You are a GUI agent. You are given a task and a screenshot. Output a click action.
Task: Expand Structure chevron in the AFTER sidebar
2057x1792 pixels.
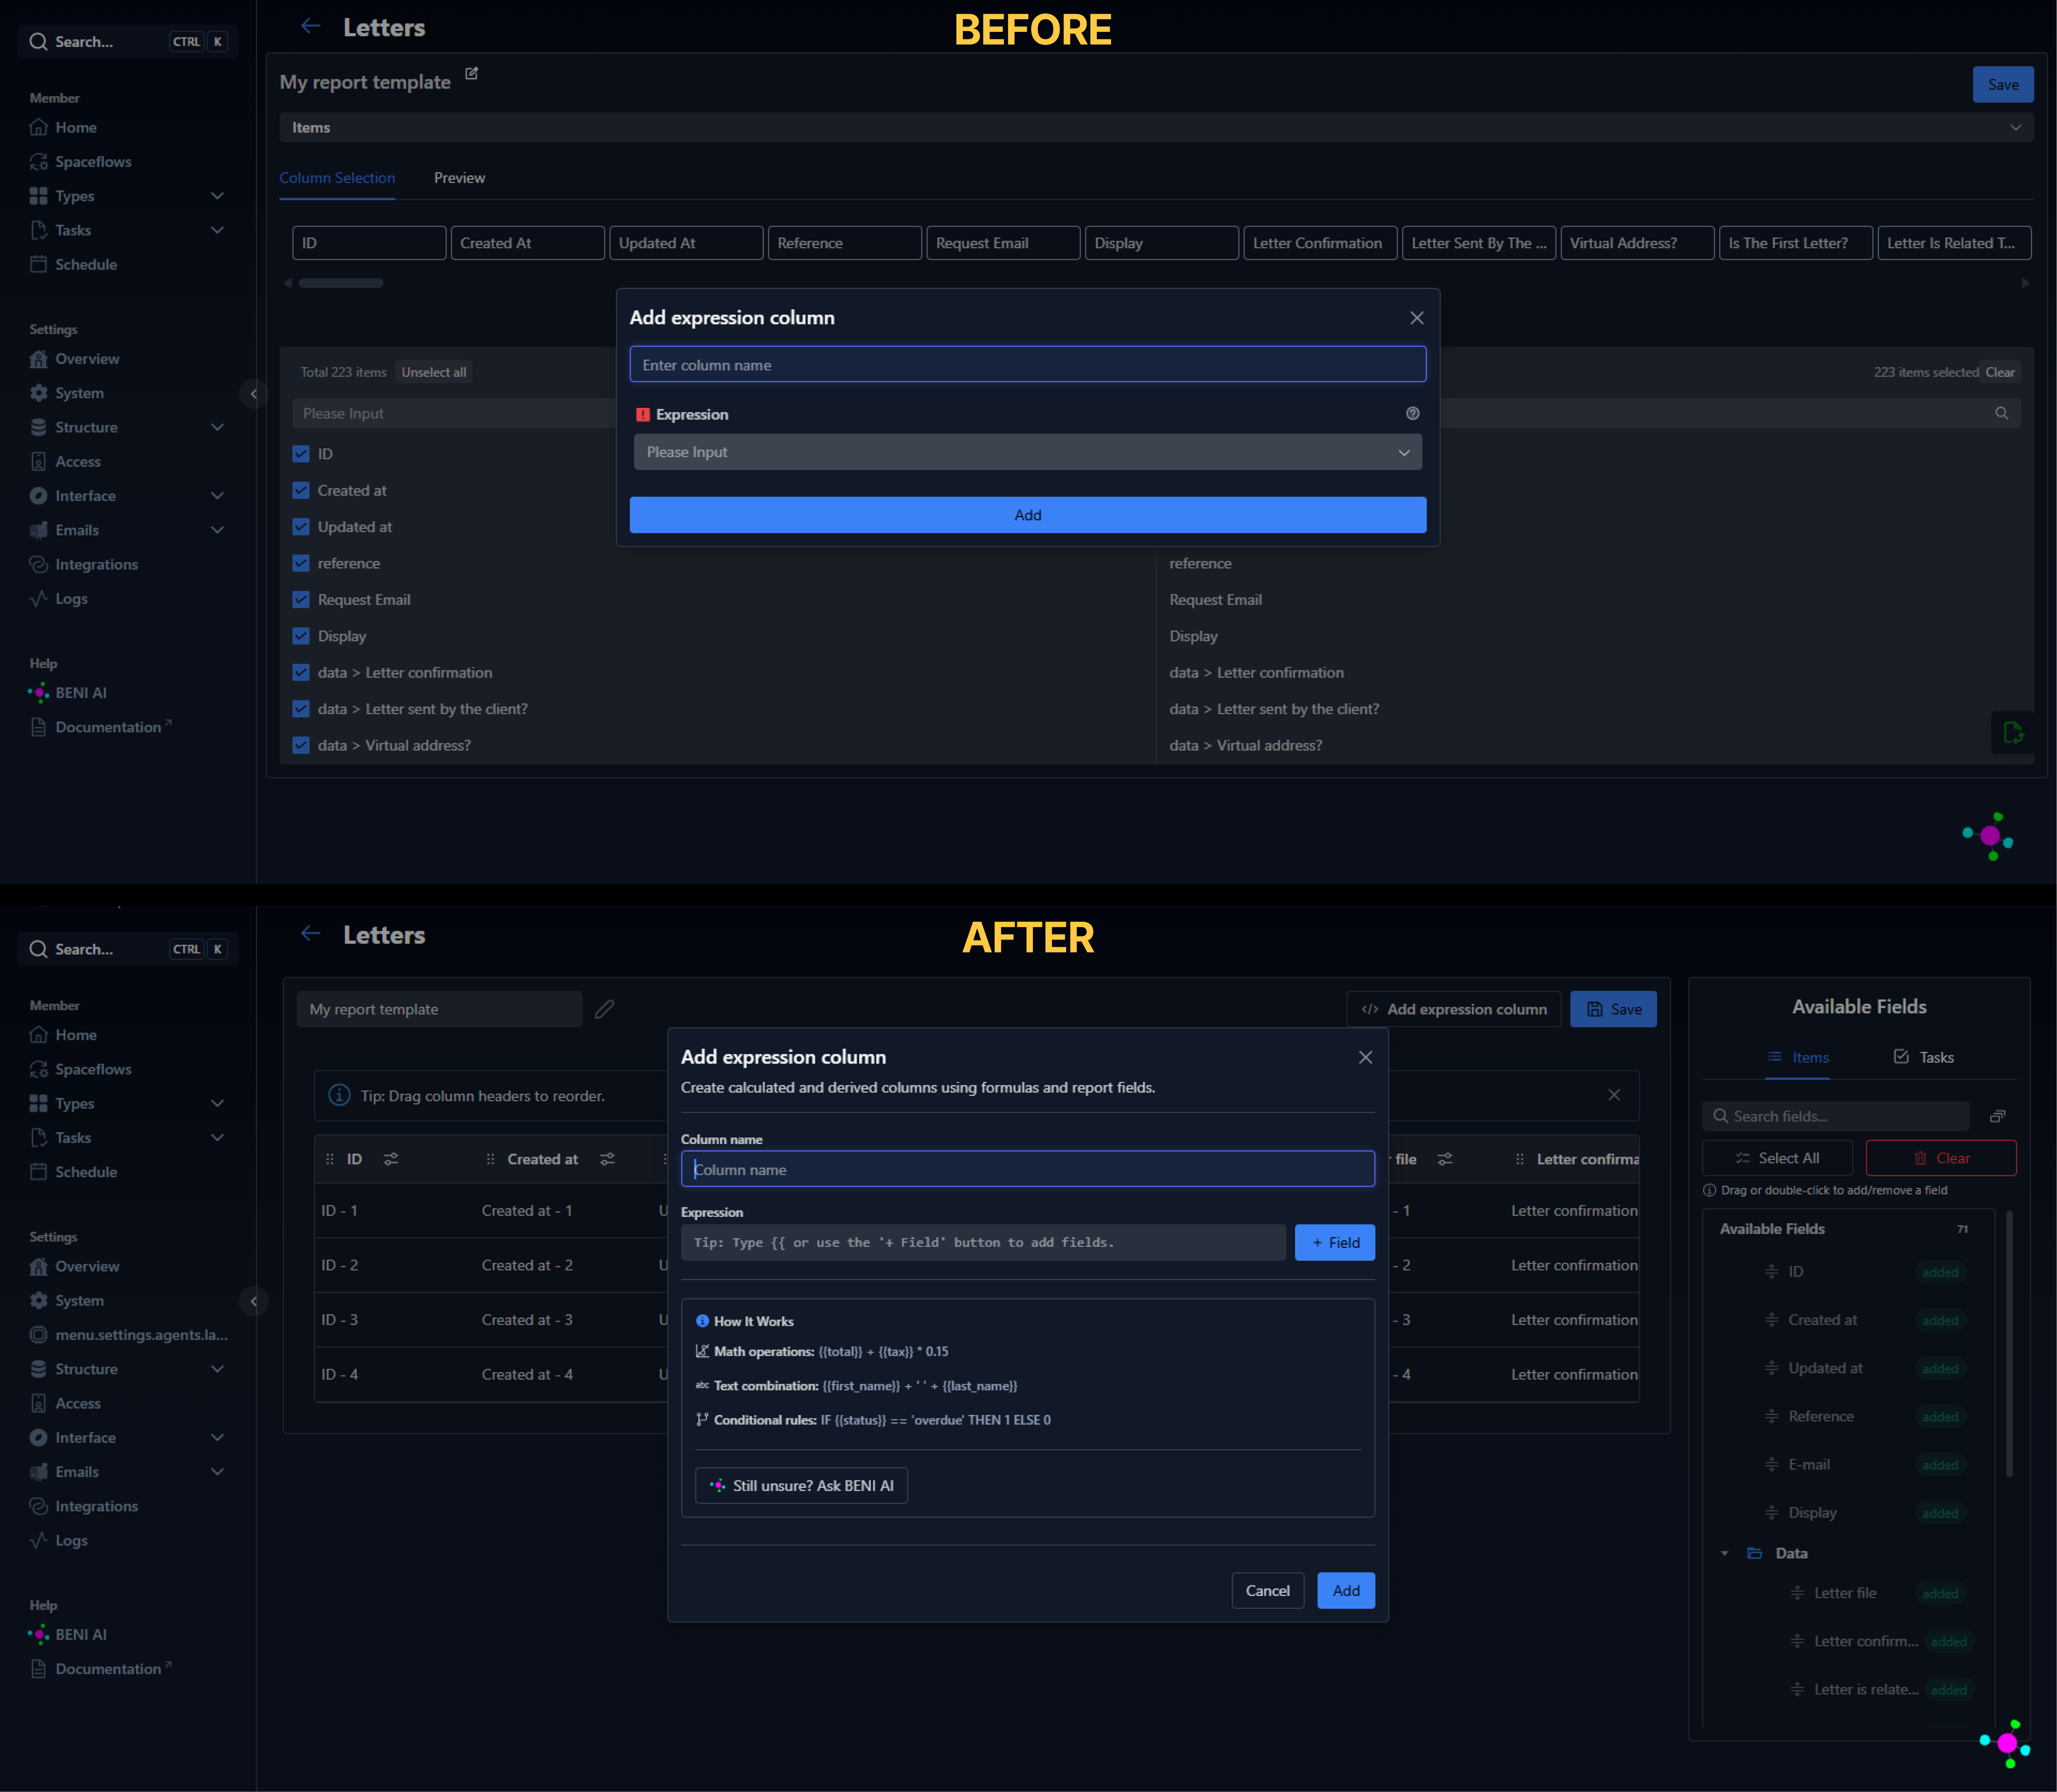coord(217,1369)
